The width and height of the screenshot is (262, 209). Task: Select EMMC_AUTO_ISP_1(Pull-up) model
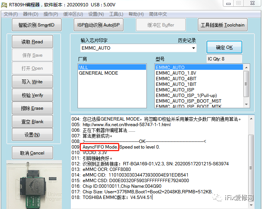(199, 96)
